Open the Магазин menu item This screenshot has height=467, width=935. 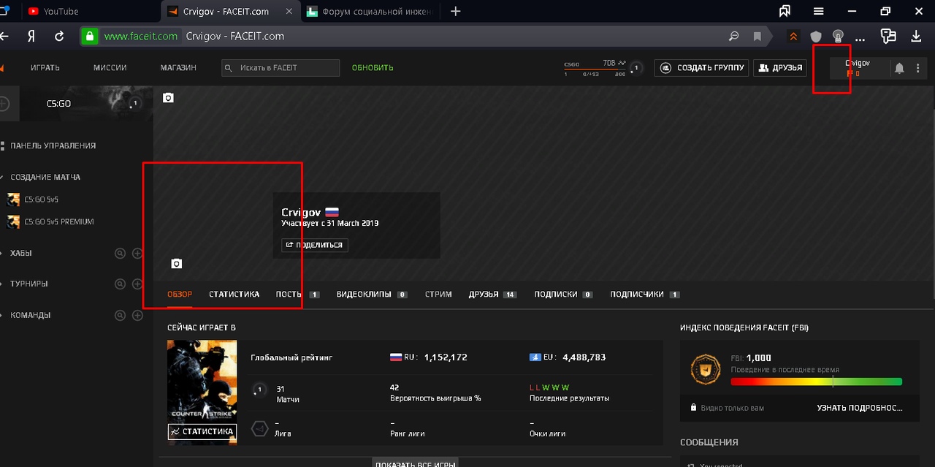(178, 68)
